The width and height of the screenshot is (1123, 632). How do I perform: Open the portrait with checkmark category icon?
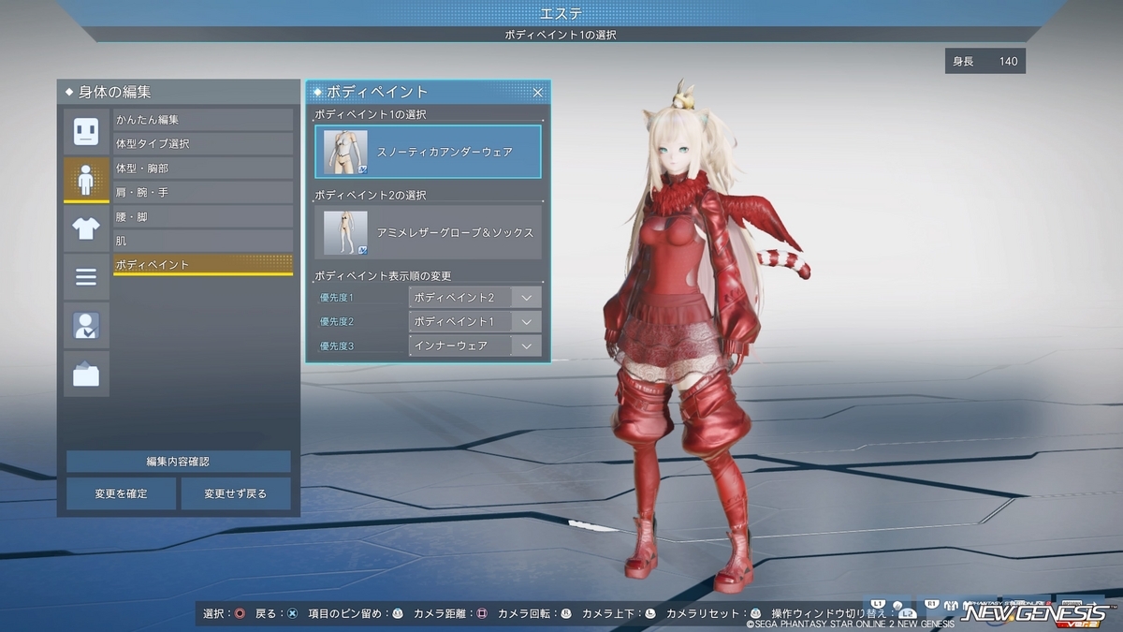tap(86, 326)
